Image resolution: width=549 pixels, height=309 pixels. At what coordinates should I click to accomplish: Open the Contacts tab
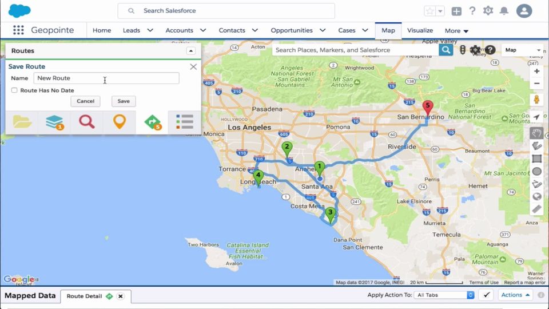pyautogui.click(x=232, y=30)
